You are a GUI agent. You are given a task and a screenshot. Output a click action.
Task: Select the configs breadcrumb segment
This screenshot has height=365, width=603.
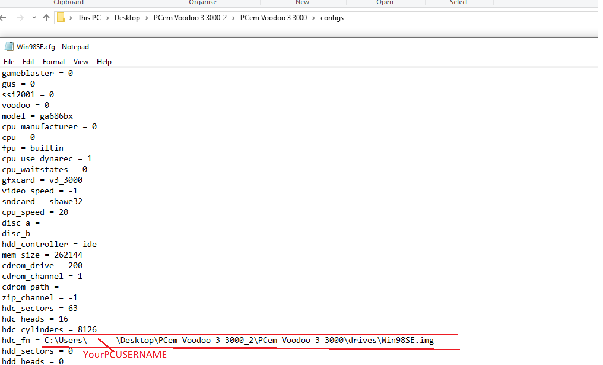coord(332,18)
